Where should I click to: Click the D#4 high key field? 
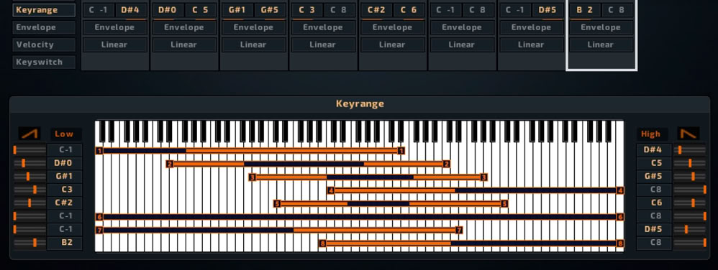[131, 10]
